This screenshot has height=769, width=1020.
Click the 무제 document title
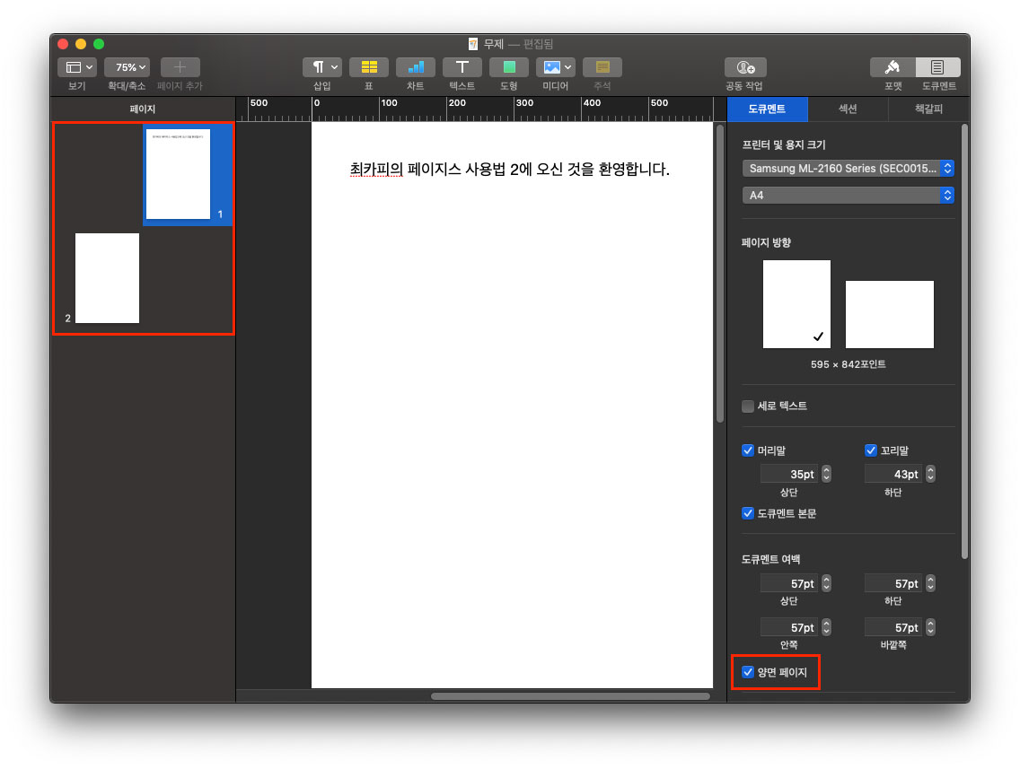pyautogui.click(x=494, y=44)
